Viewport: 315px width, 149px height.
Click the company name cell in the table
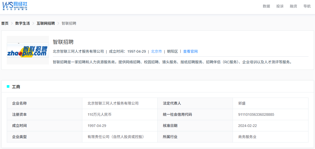(120, 103)
